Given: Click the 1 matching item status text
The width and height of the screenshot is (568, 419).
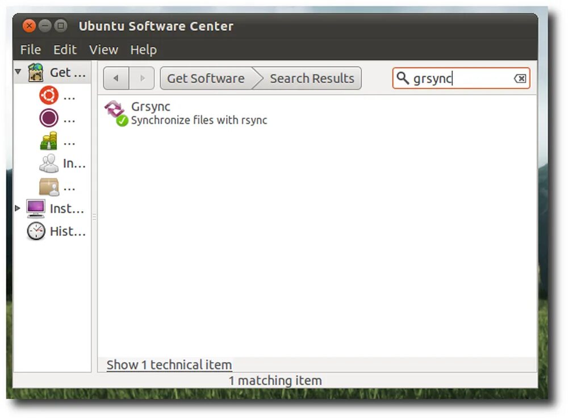Looking at the screenshot, I should coord(275,380).
